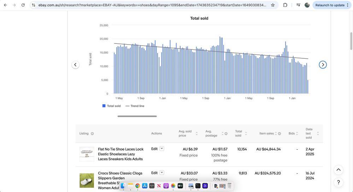Click the page vertical scrollbar thumb
This screenshot has width=353, height=192.
[x=351, y=41]
